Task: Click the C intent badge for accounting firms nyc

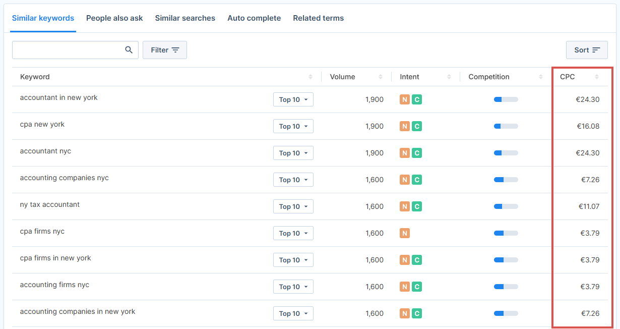Action: pos(417,287)
